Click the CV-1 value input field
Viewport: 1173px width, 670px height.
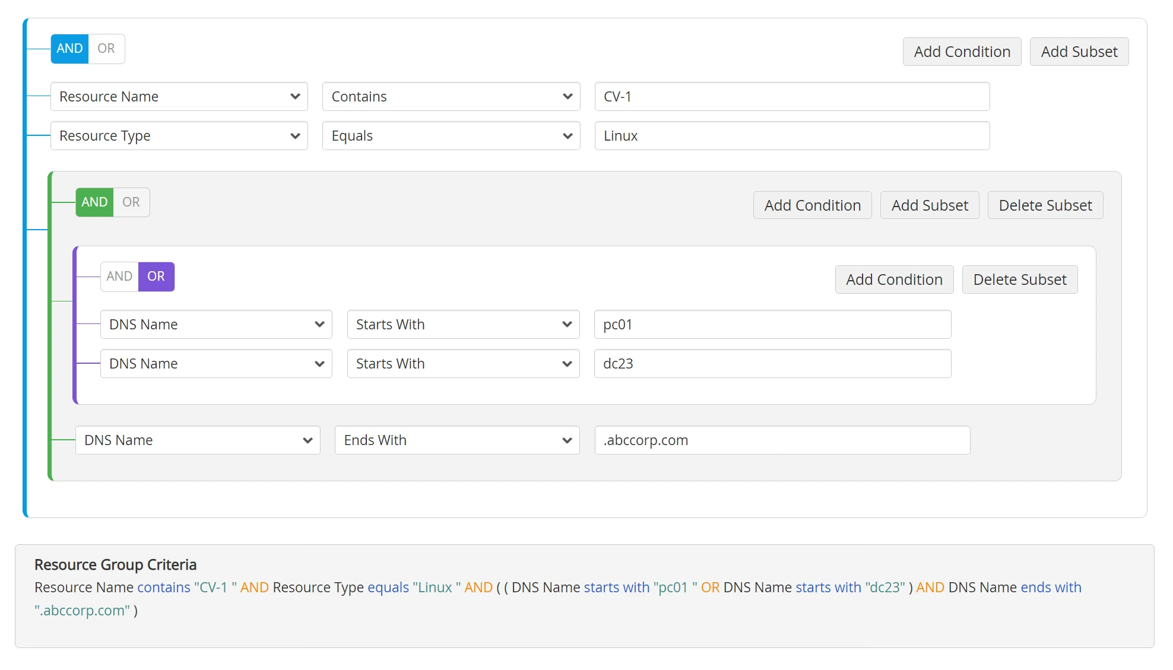pyautogui.click(x=791, y=97)
